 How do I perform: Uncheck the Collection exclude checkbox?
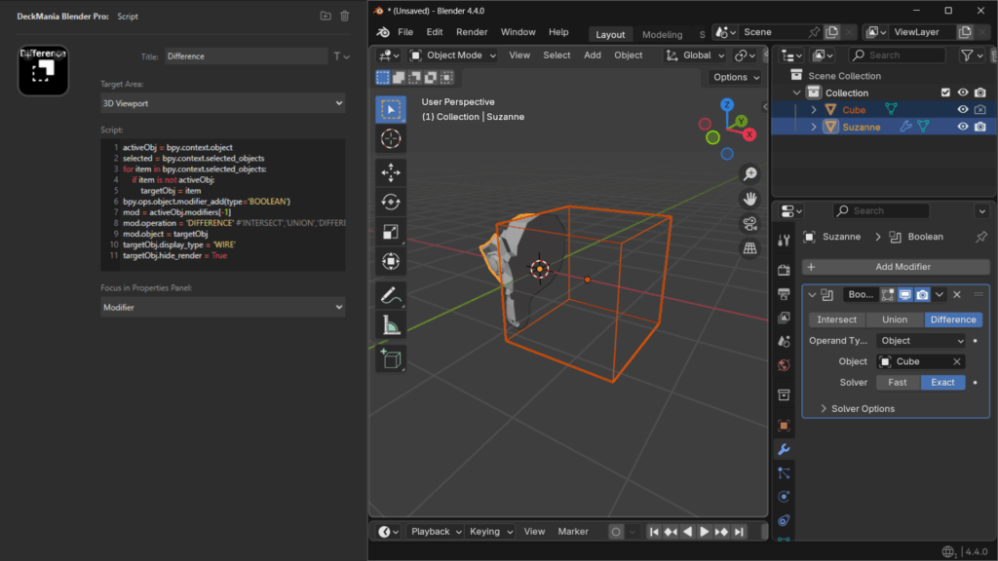944,93
